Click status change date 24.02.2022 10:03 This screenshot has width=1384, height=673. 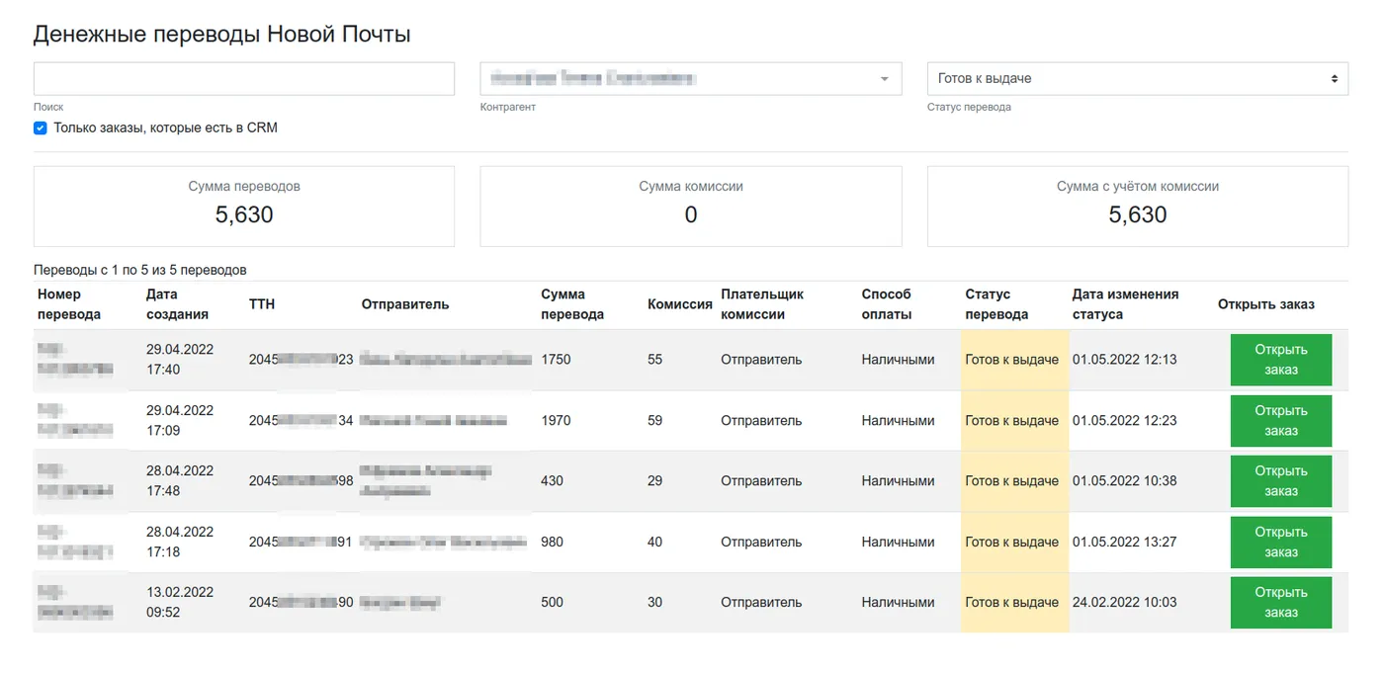[x=1125, y=603]
